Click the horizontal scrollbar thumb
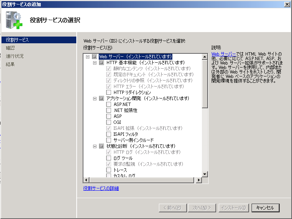292x219 pixels. 142,180
